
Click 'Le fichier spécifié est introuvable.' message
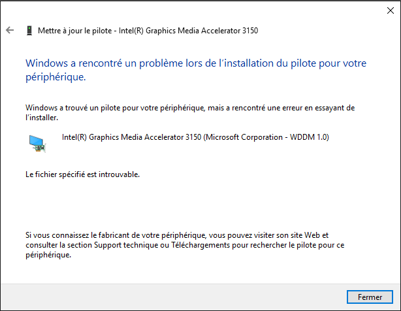click(x=82, y=174)
